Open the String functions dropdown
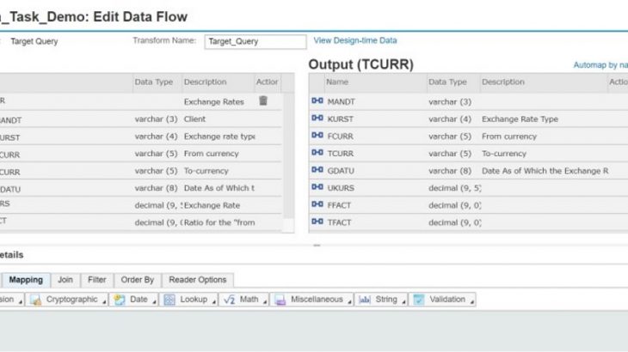 coord(403,302)
